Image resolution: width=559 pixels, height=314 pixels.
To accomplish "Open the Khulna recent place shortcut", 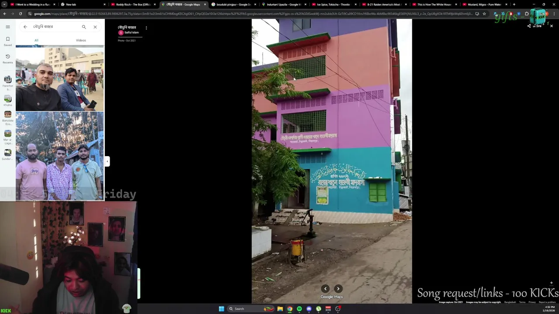I will click(x=7, y=100).
